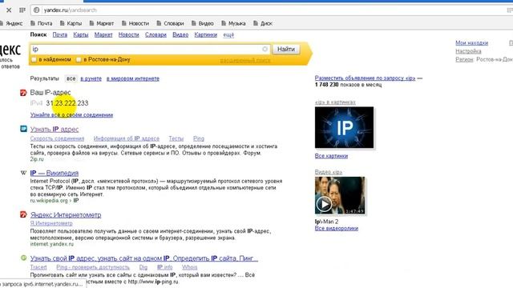Click the IP image thumbnail
Viewport: 513px width, 288px height.
point(344,127)
